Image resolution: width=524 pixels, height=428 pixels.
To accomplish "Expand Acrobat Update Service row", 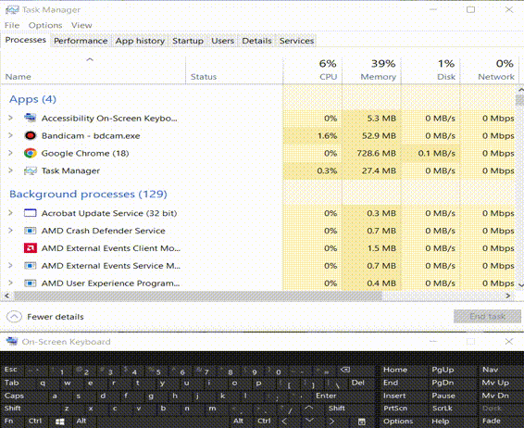I will (x=11, y=213).
